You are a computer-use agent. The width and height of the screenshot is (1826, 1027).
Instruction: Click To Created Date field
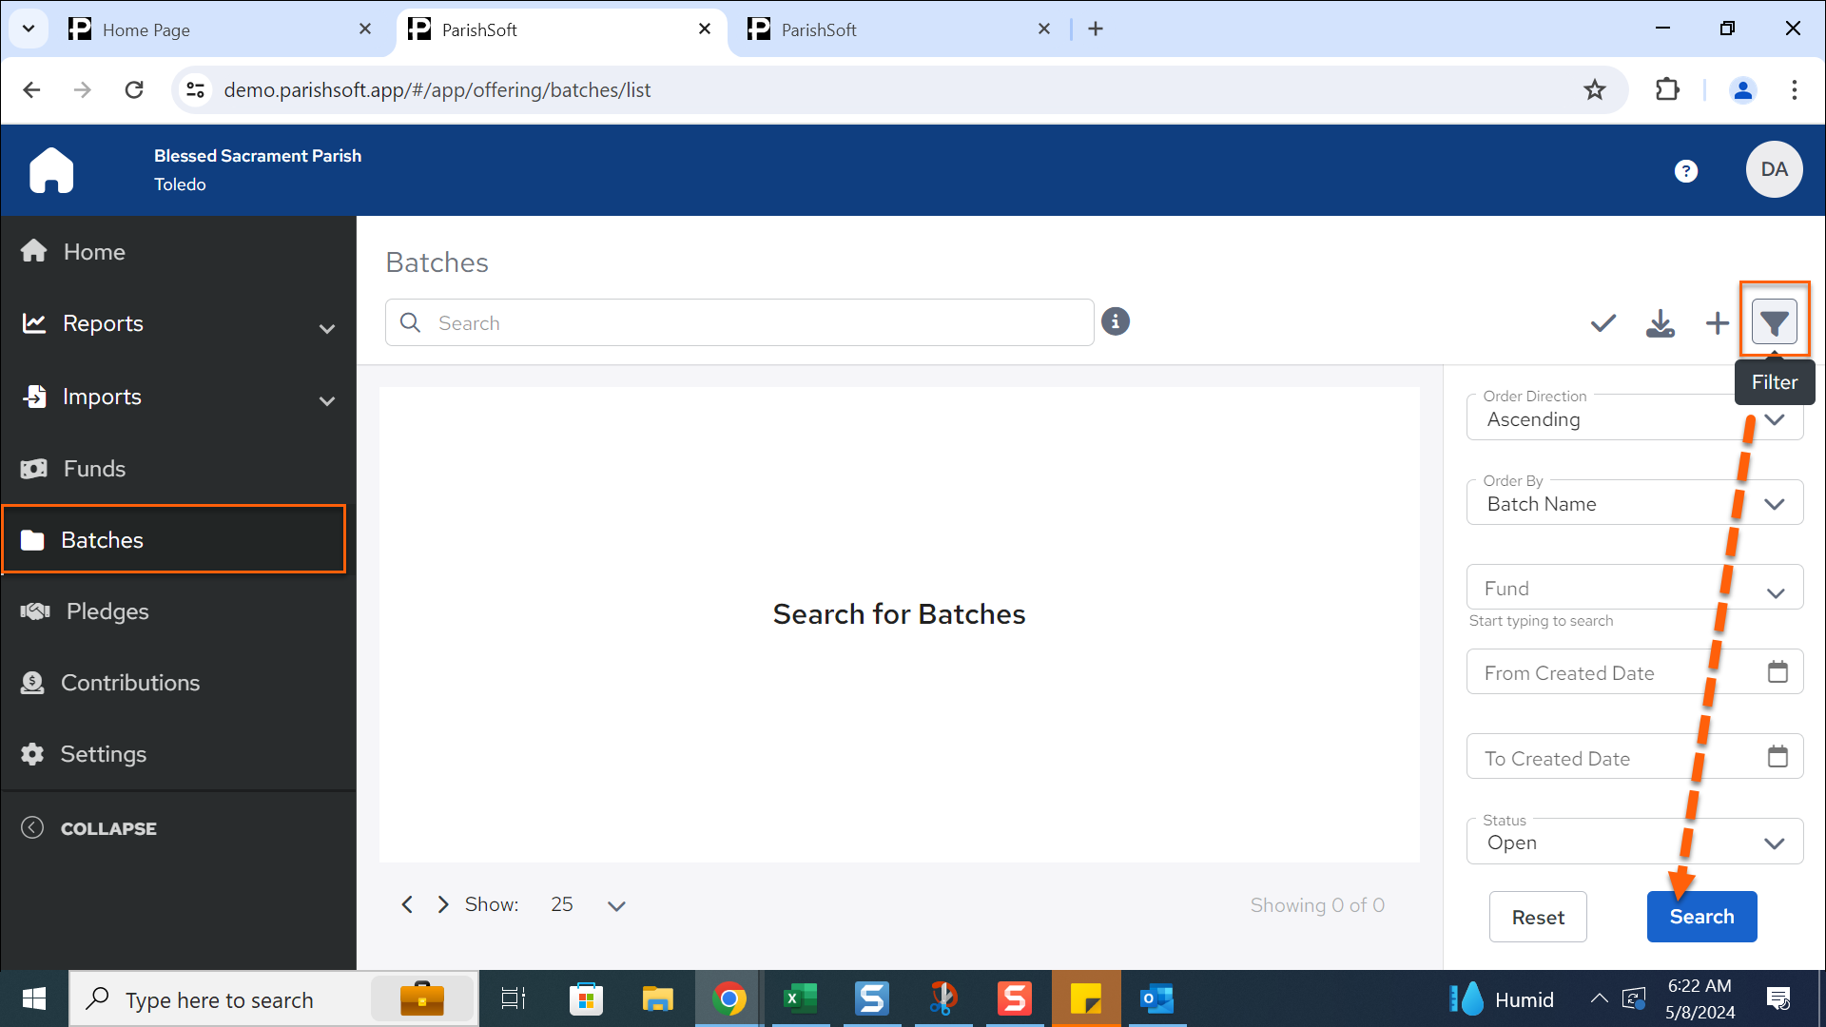pyautogui.click(x=1635, y=757)
